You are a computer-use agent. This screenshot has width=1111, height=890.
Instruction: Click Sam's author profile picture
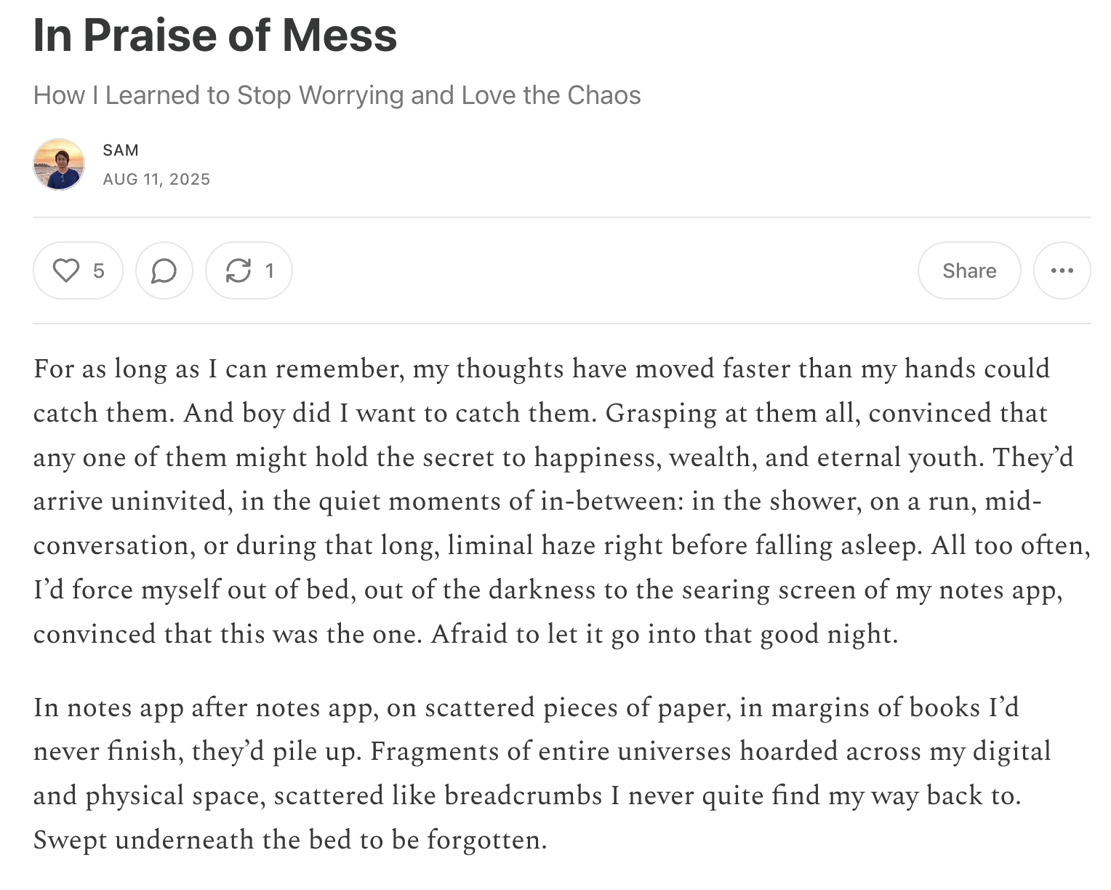click(x=59, y=164)
